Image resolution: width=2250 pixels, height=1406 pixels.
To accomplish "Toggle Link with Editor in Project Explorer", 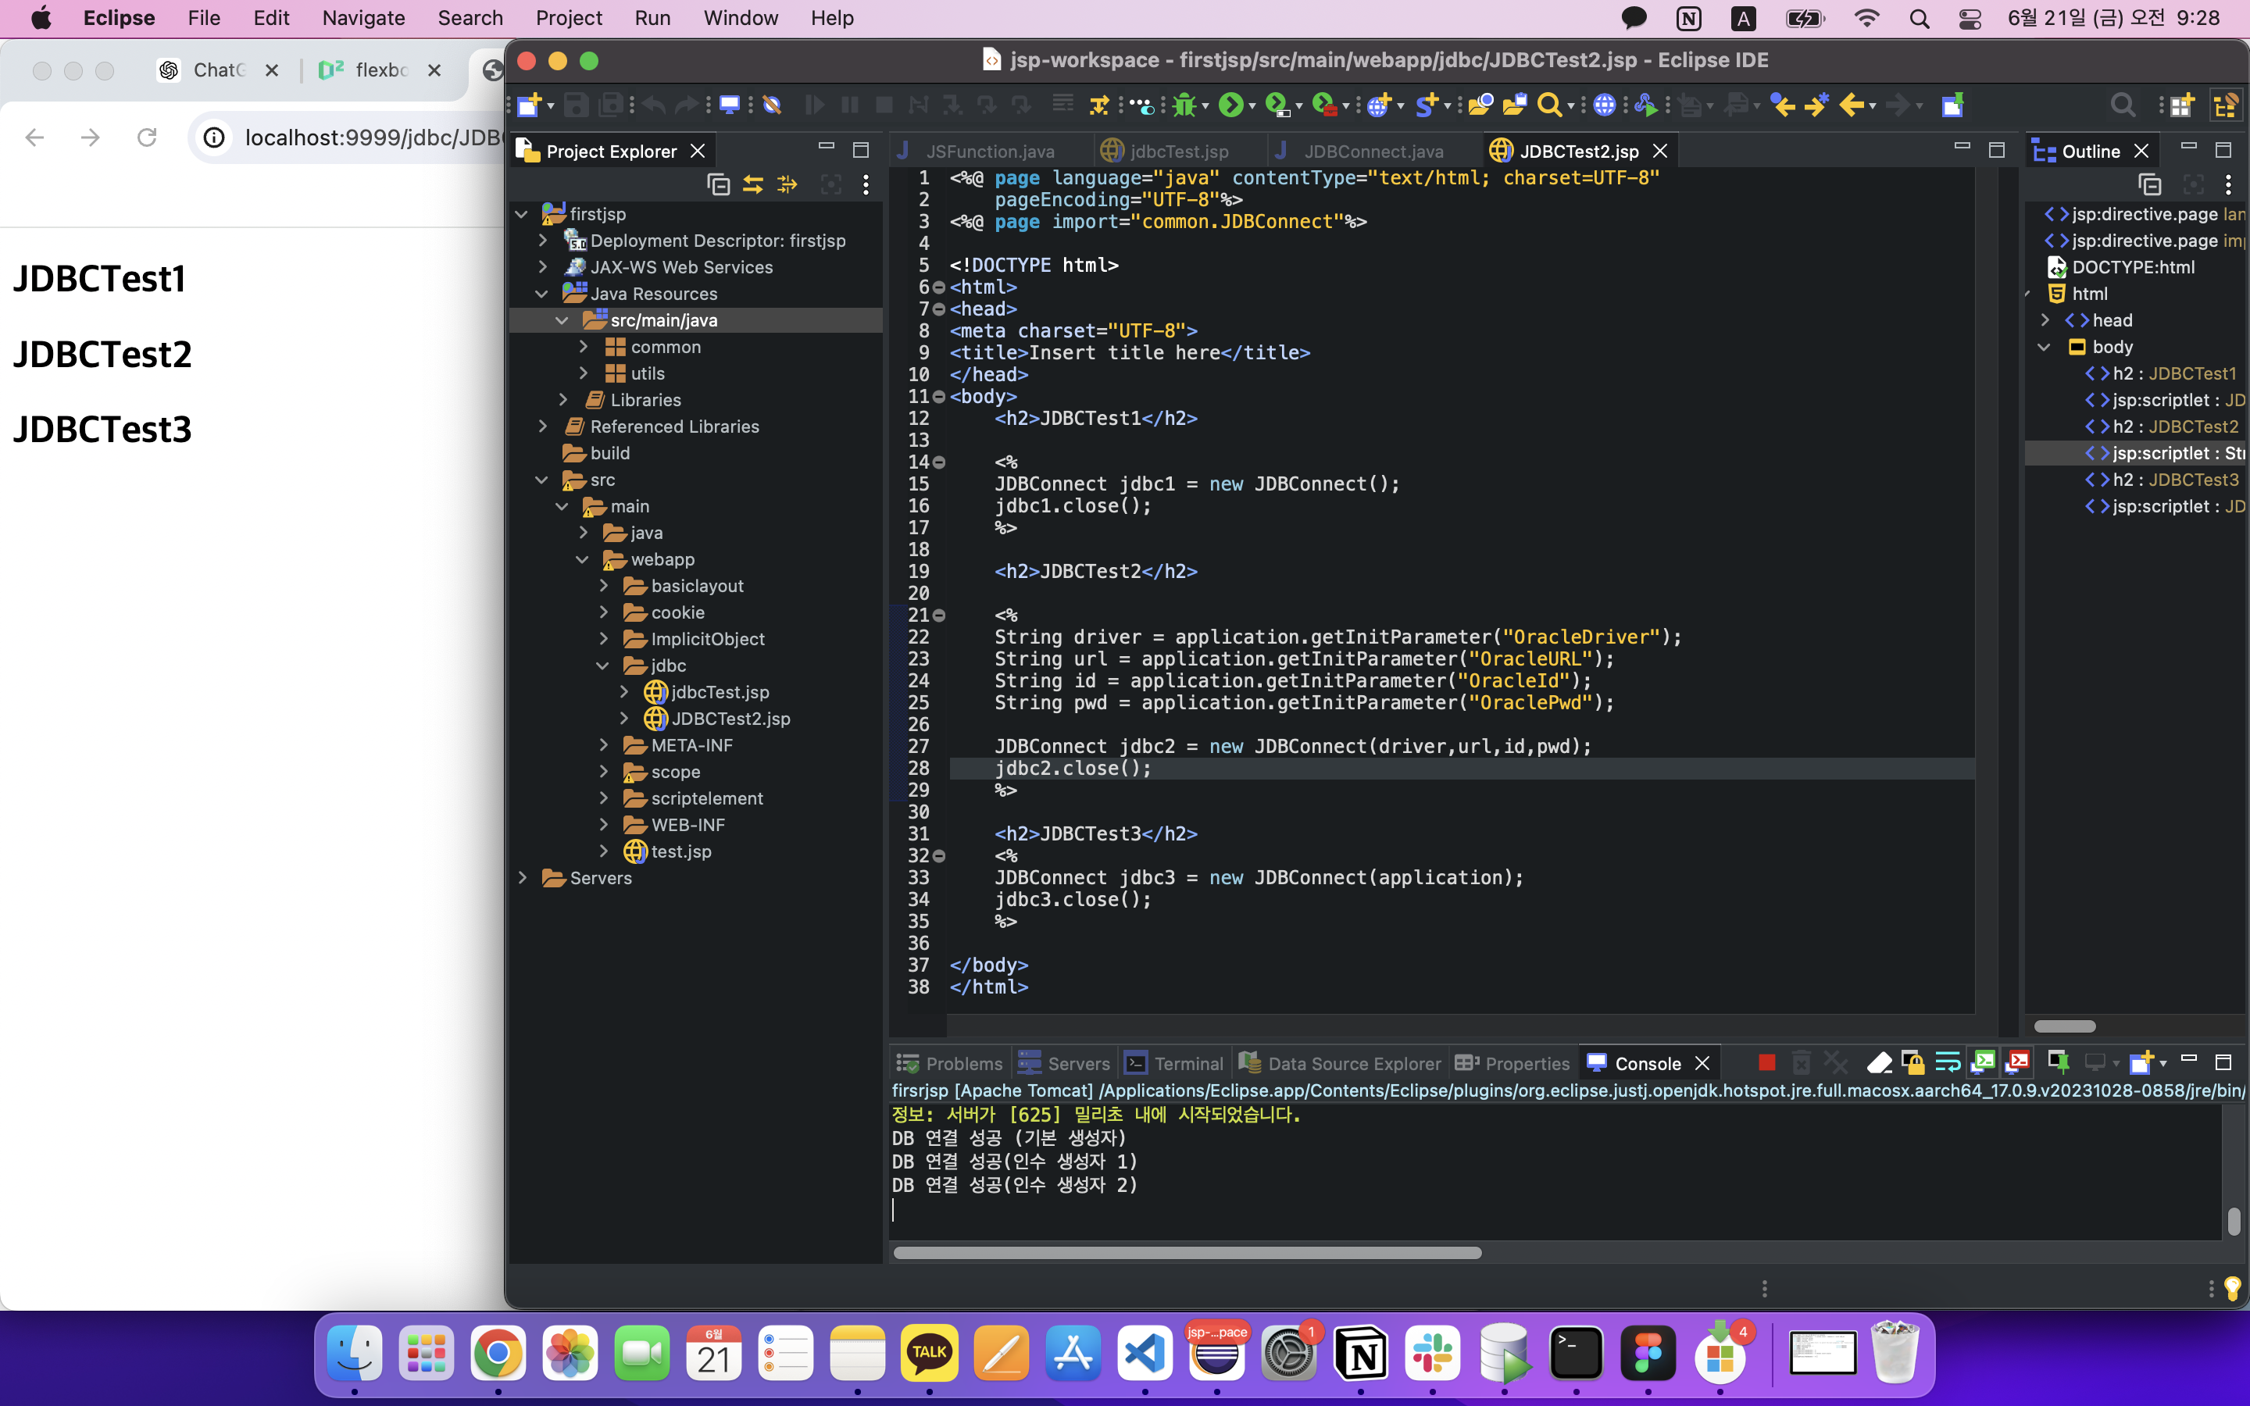I will [x=752, y=185].
